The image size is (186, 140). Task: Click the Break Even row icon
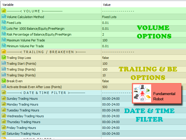tap(4, 81)
